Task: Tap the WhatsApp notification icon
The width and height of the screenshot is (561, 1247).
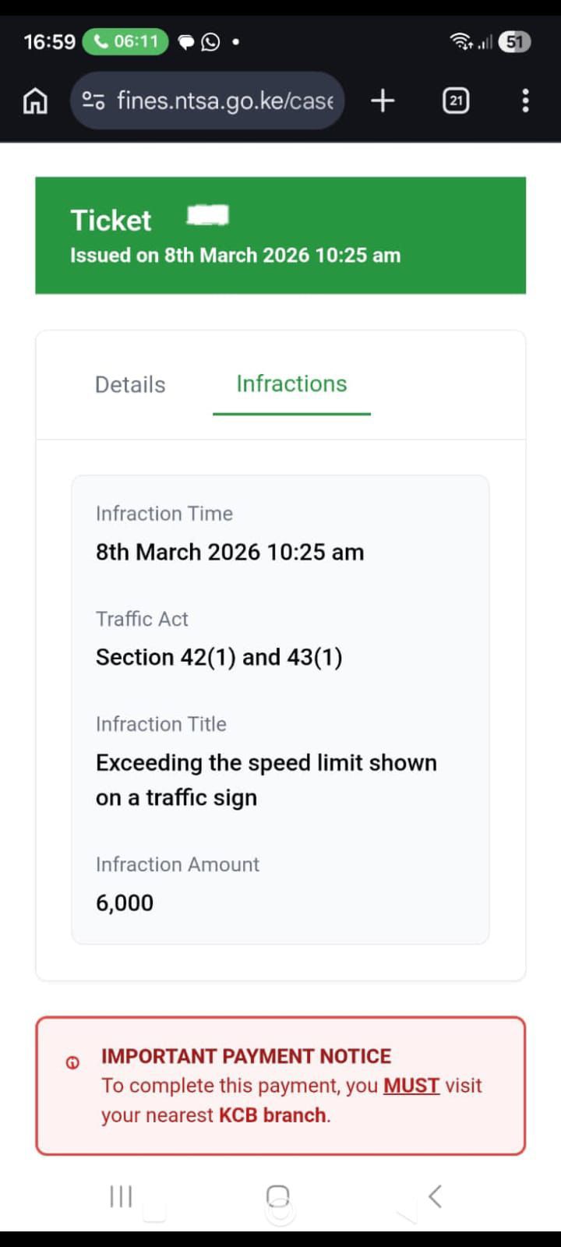Action: click(x=210, y=42)
